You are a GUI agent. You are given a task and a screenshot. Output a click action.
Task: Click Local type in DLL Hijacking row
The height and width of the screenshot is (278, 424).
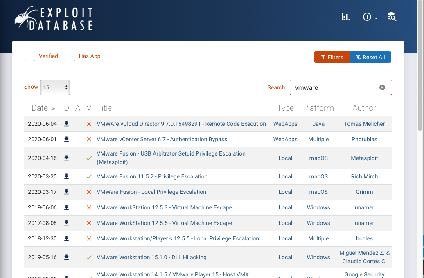pos(285,257)
